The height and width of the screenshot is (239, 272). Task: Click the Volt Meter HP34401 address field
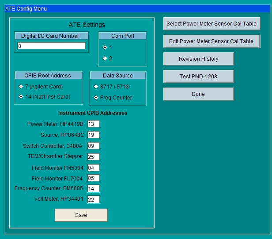click(94, 200)
